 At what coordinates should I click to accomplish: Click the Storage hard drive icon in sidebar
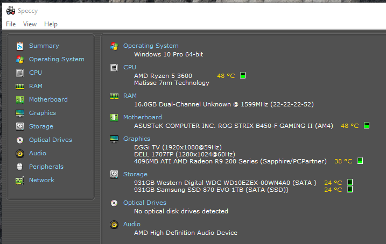click(20, 126)
